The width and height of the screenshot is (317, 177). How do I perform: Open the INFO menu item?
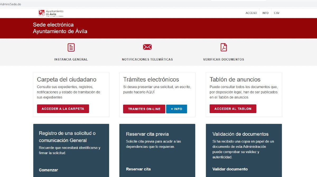(265, 13)
